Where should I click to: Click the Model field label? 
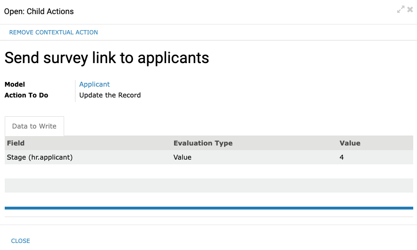(15, 84)
